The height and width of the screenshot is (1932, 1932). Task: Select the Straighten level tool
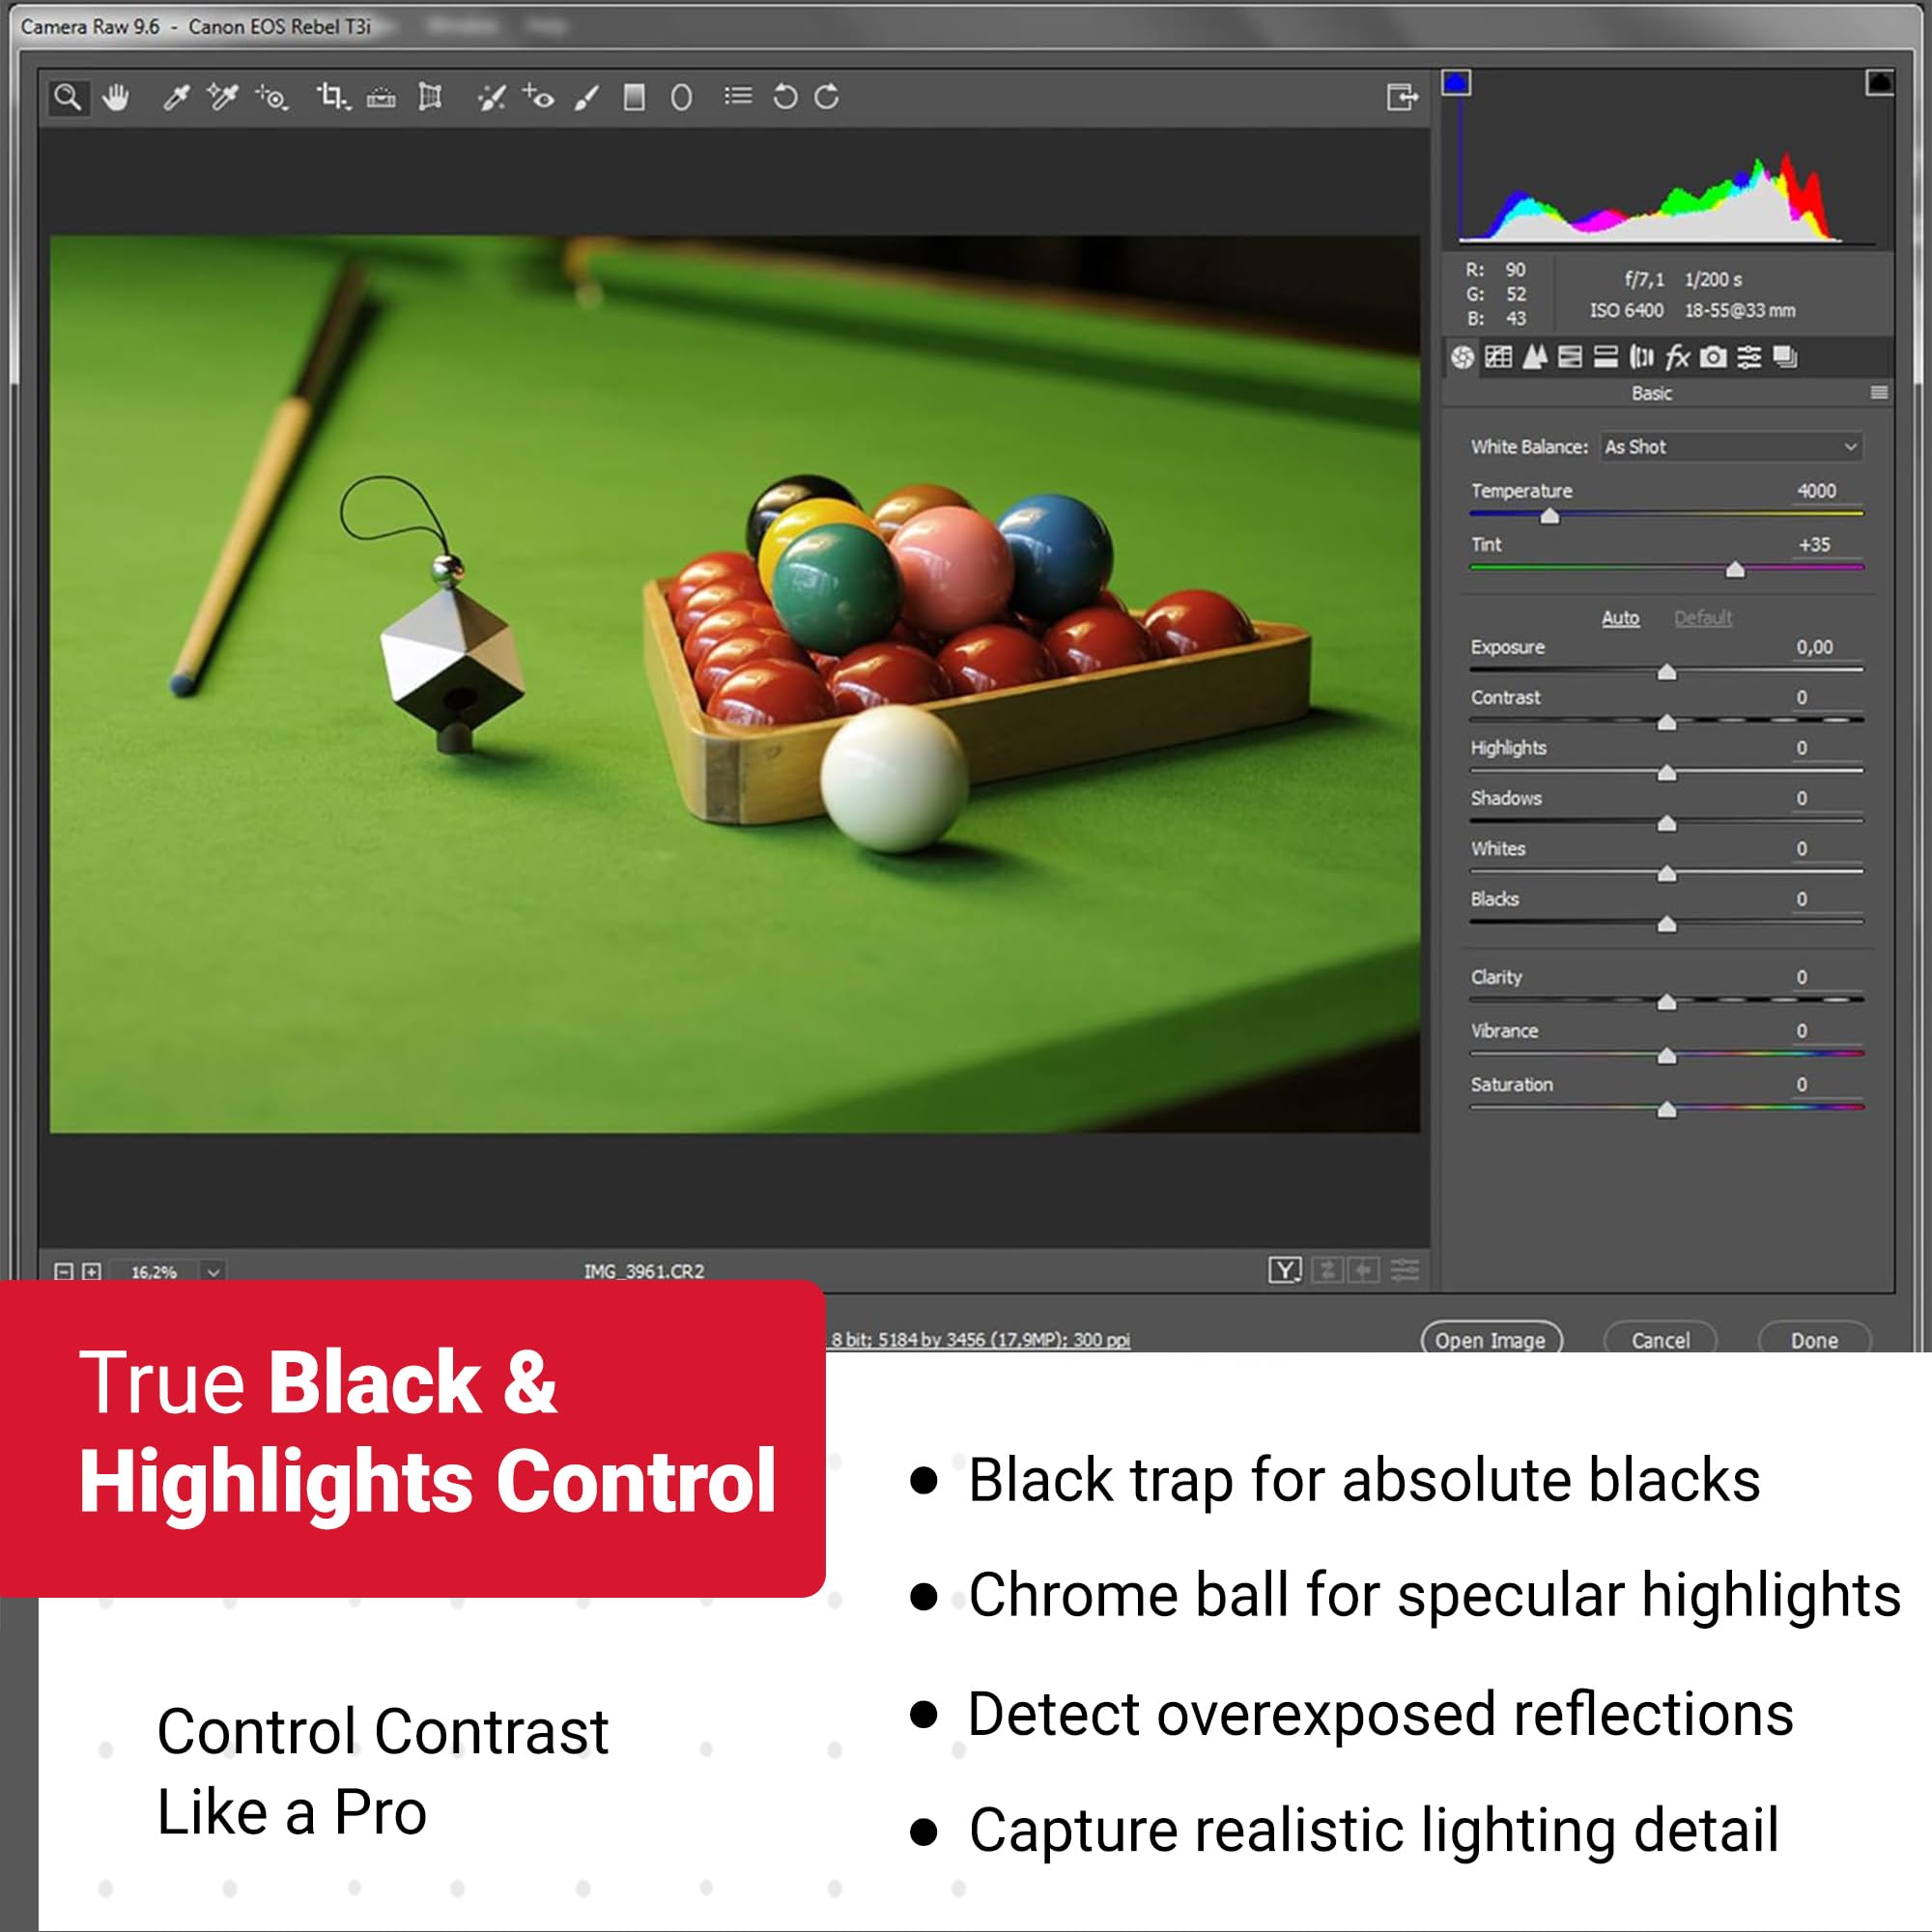[x=381, y=97]
